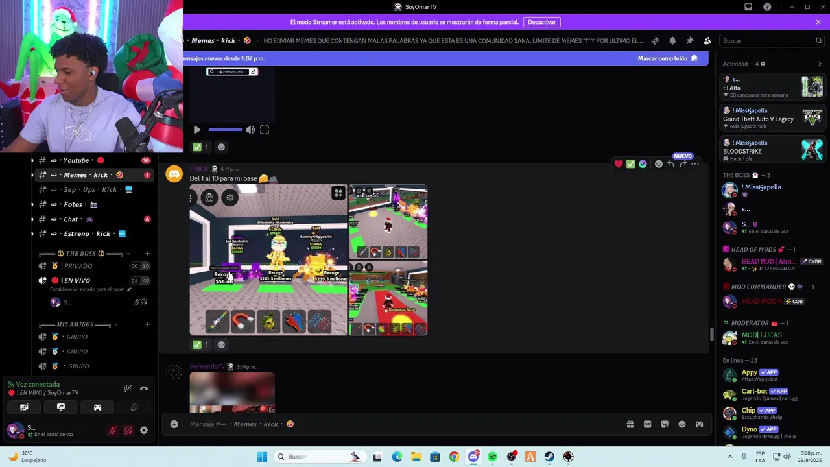This screenshot has width=830, height=467.
Task: Open the Youtube text channel
Action: point(95,160)
